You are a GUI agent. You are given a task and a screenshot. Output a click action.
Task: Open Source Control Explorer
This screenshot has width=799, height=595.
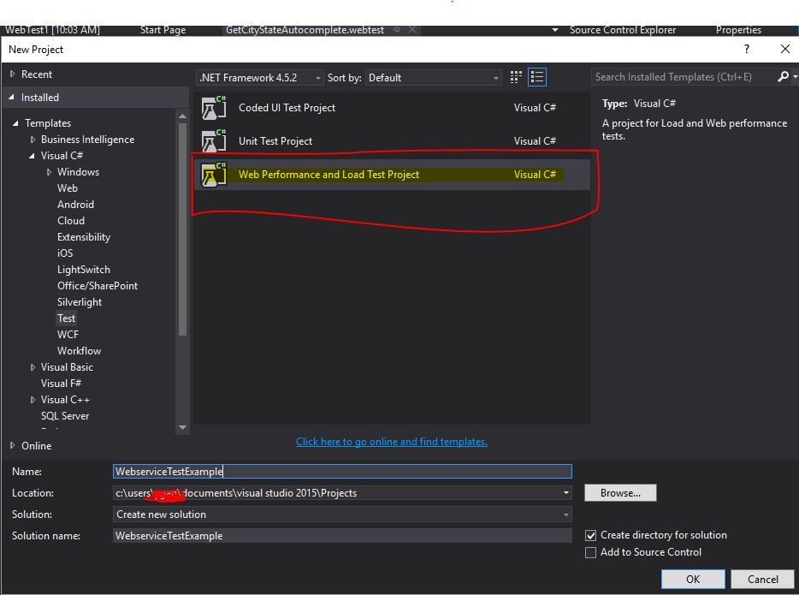[x=623, y=29]
